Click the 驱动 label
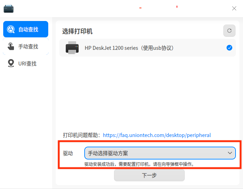 (x=68, y=153)
